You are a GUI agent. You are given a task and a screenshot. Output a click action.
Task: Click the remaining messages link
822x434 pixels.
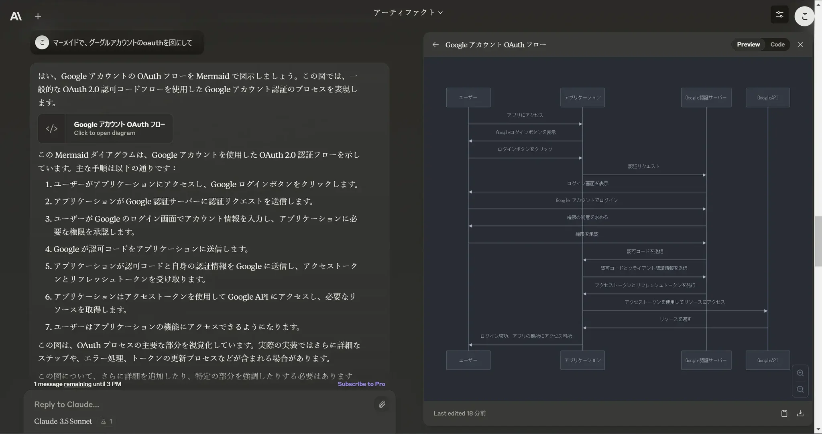(x=77, y=384)
